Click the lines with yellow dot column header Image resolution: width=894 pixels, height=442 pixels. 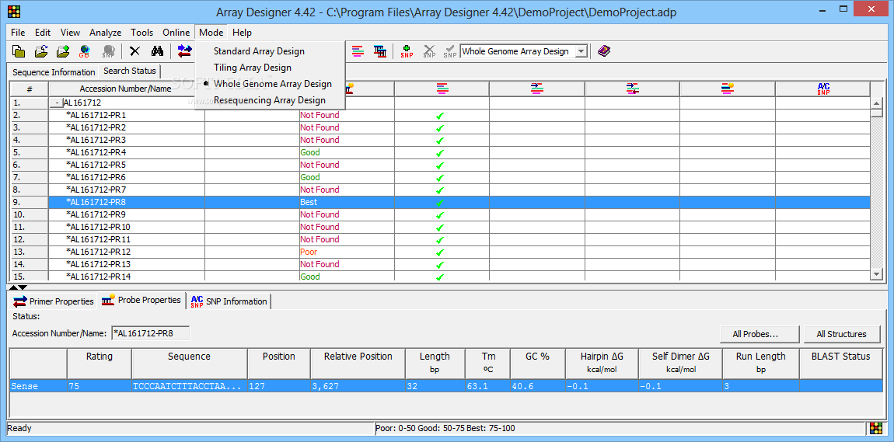coord(727,89)
